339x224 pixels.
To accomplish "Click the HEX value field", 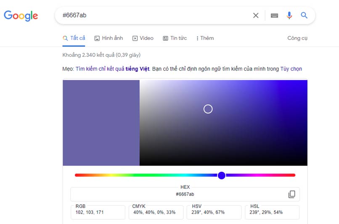I will pyautogui.click(x=185, y=194).
